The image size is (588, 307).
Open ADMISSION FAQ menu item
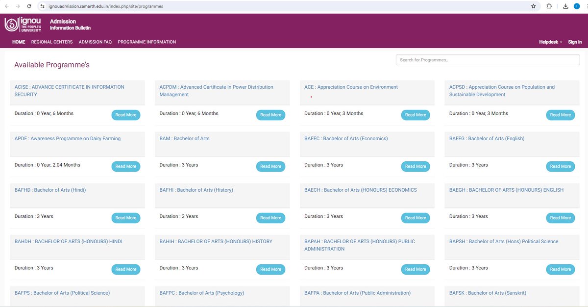click(x=95, y=42)
